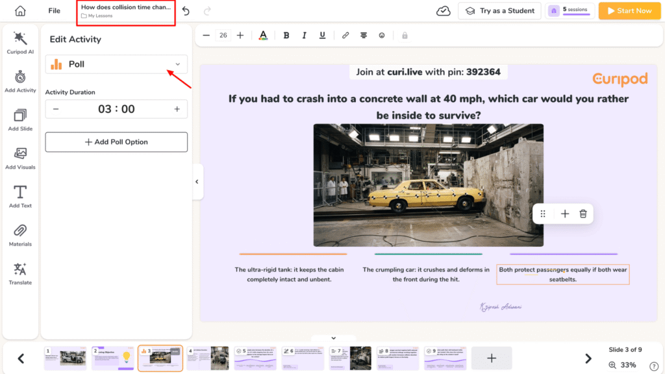Open Add Activity panel

20,81
